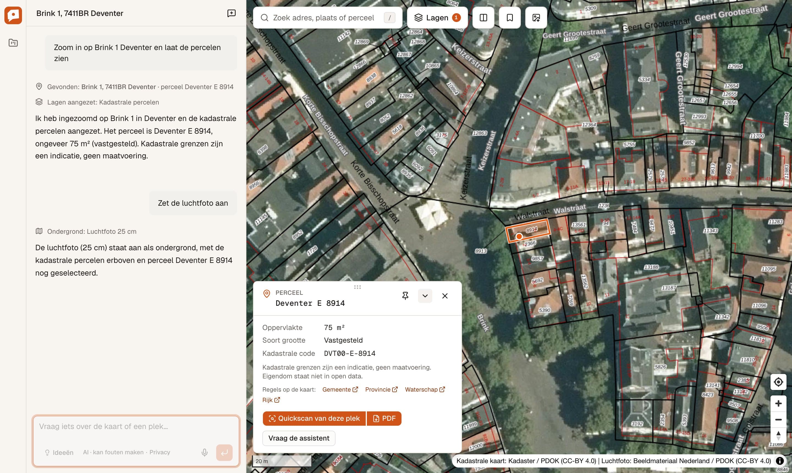Click Vraag de assistent button
This screenshot has height=473, width=792.
tap(299, 438)
